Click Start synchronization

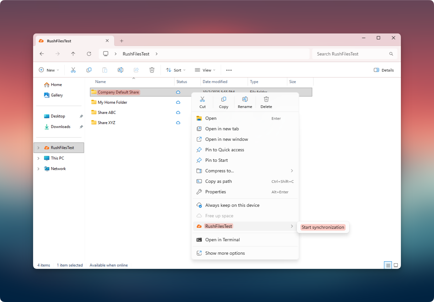pos(323,227)
